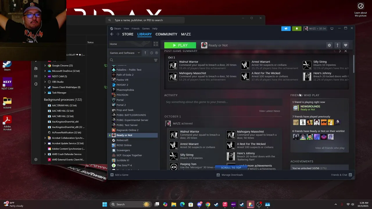372x209 pixels.
Task: Open the library collections grid view icon
Action: [x=156, y=44]
